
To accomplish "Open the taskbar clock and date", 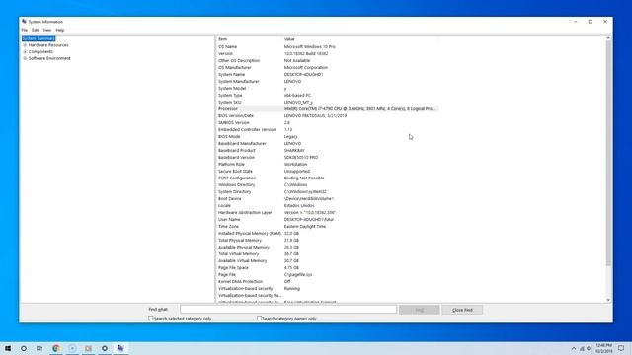I will point(603,348).
